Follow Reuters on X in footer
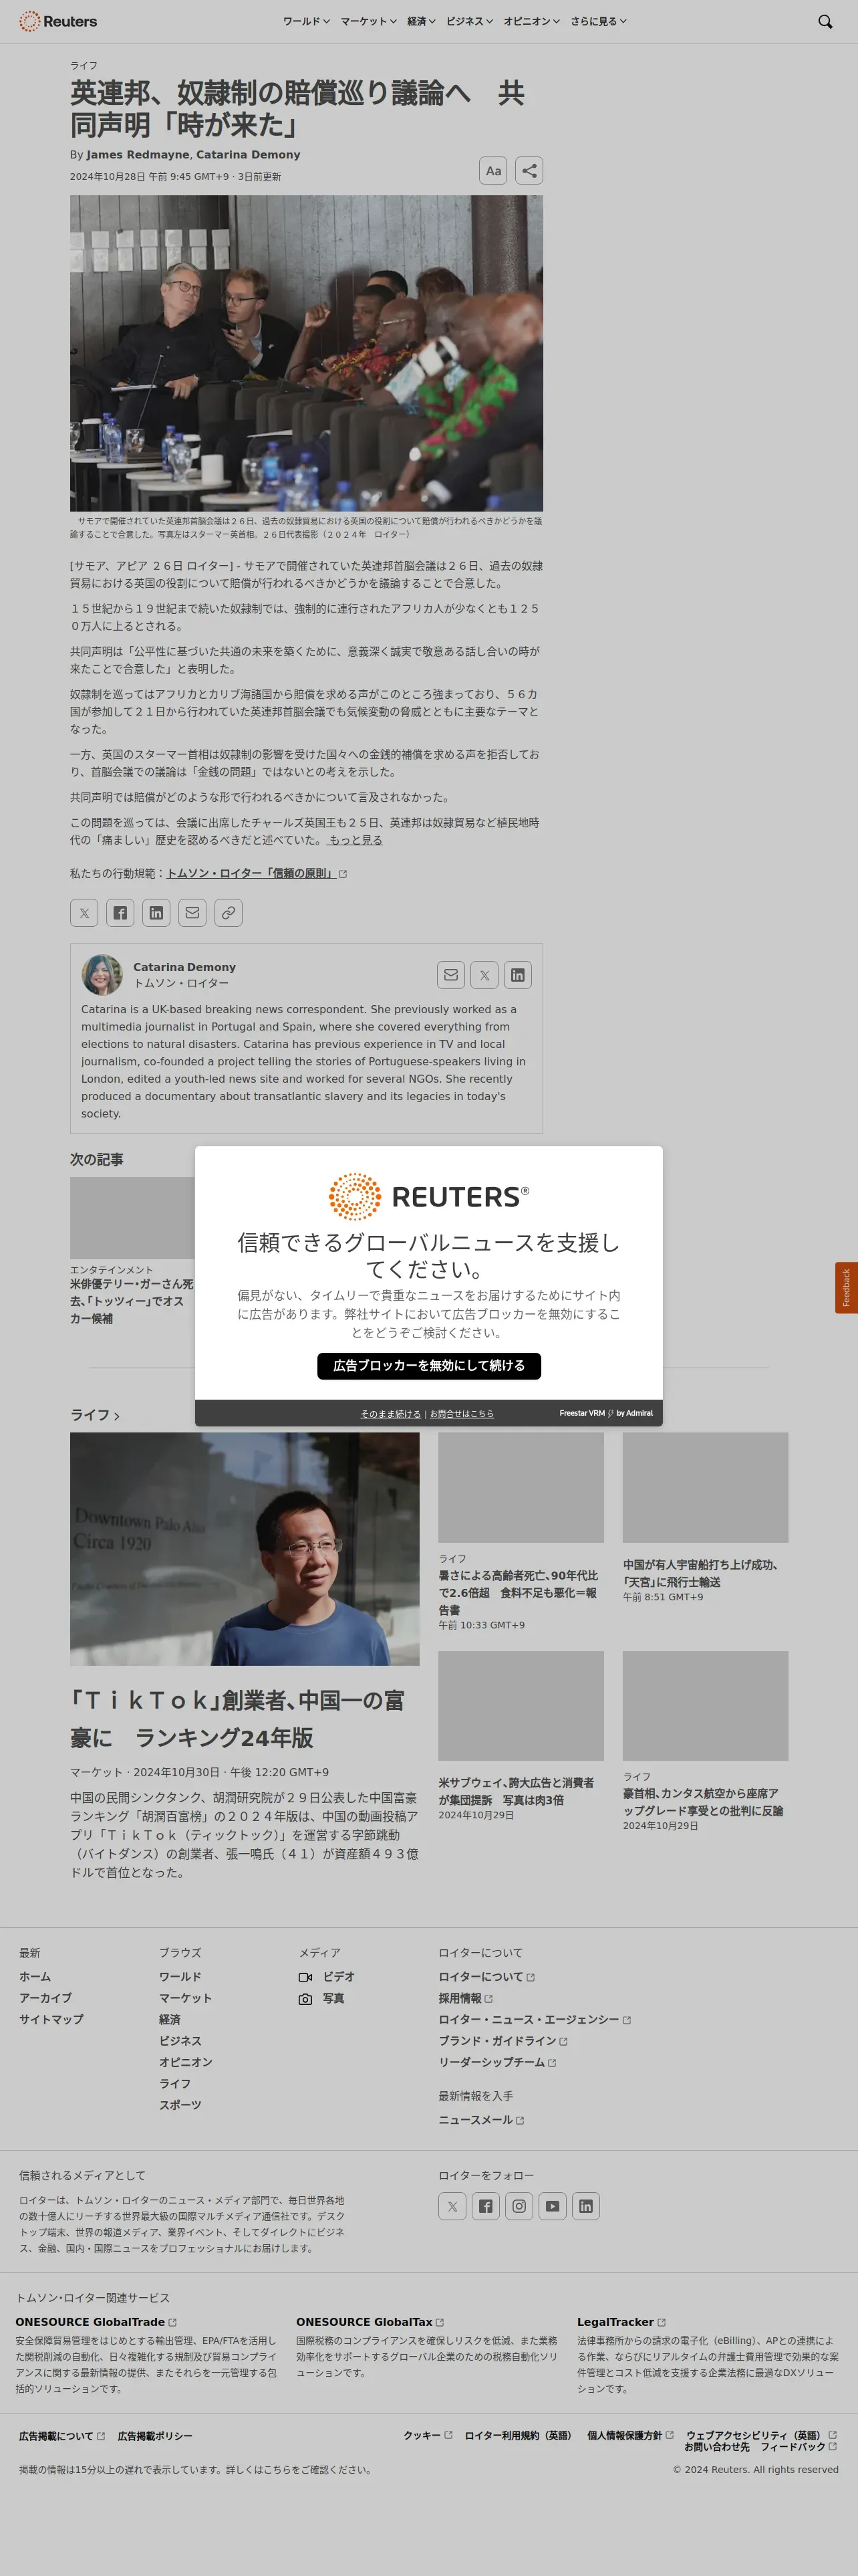Screen dimensions: 858x2576 pos(452,2206)
